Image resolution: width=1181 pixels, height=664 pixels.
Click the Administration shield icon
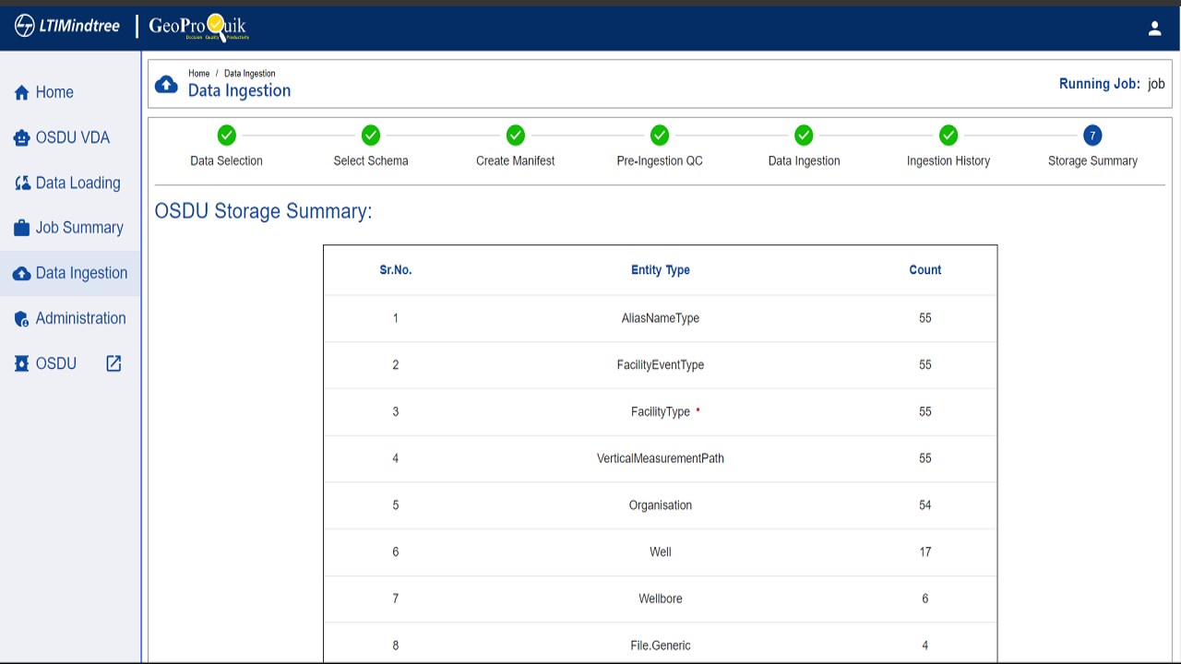point(22,319)
